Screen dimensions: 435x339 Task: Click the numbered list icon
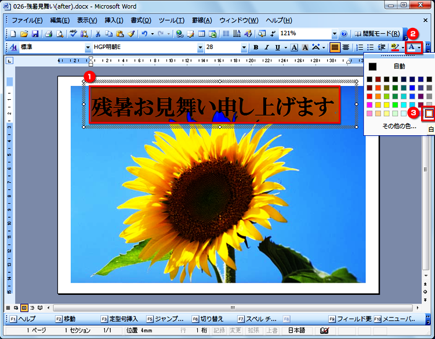pos(360,48)
